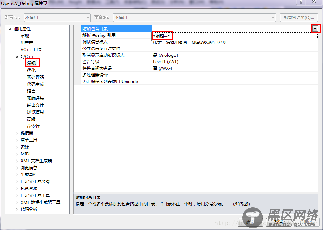Select the 将警告视为错误 property
This screenshot has width=323, height=230.
click(x=116, y=68)
